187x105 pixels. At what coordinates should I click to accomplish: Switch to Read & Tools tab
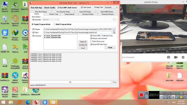pyautogui.click(x=54, y=14)
